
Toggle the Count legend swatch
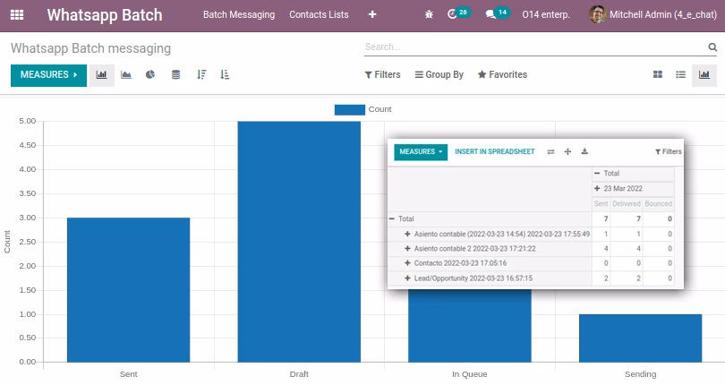pos(350,109)
